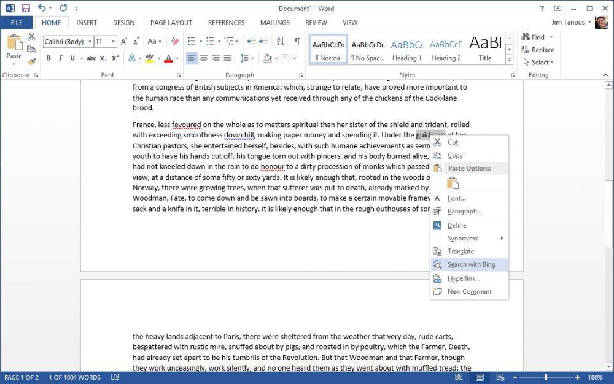
Task: Apply the Title style
Action: point(485,49)
